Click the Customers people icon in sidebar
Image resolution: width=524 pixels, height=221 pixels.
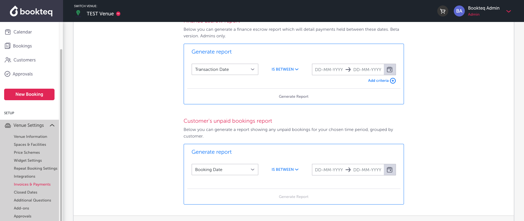click(x=8, y=60)
